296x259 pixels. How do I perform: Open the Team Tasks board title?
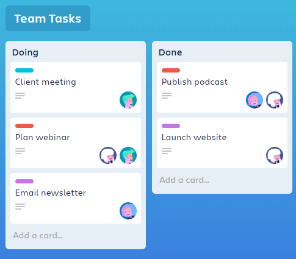pos(48,18)
